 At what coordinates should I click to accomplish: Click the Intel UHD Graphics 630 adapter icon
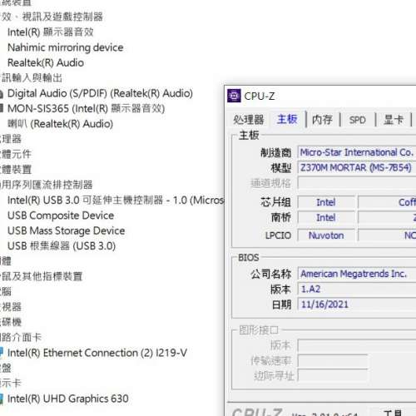coord(2,399)
